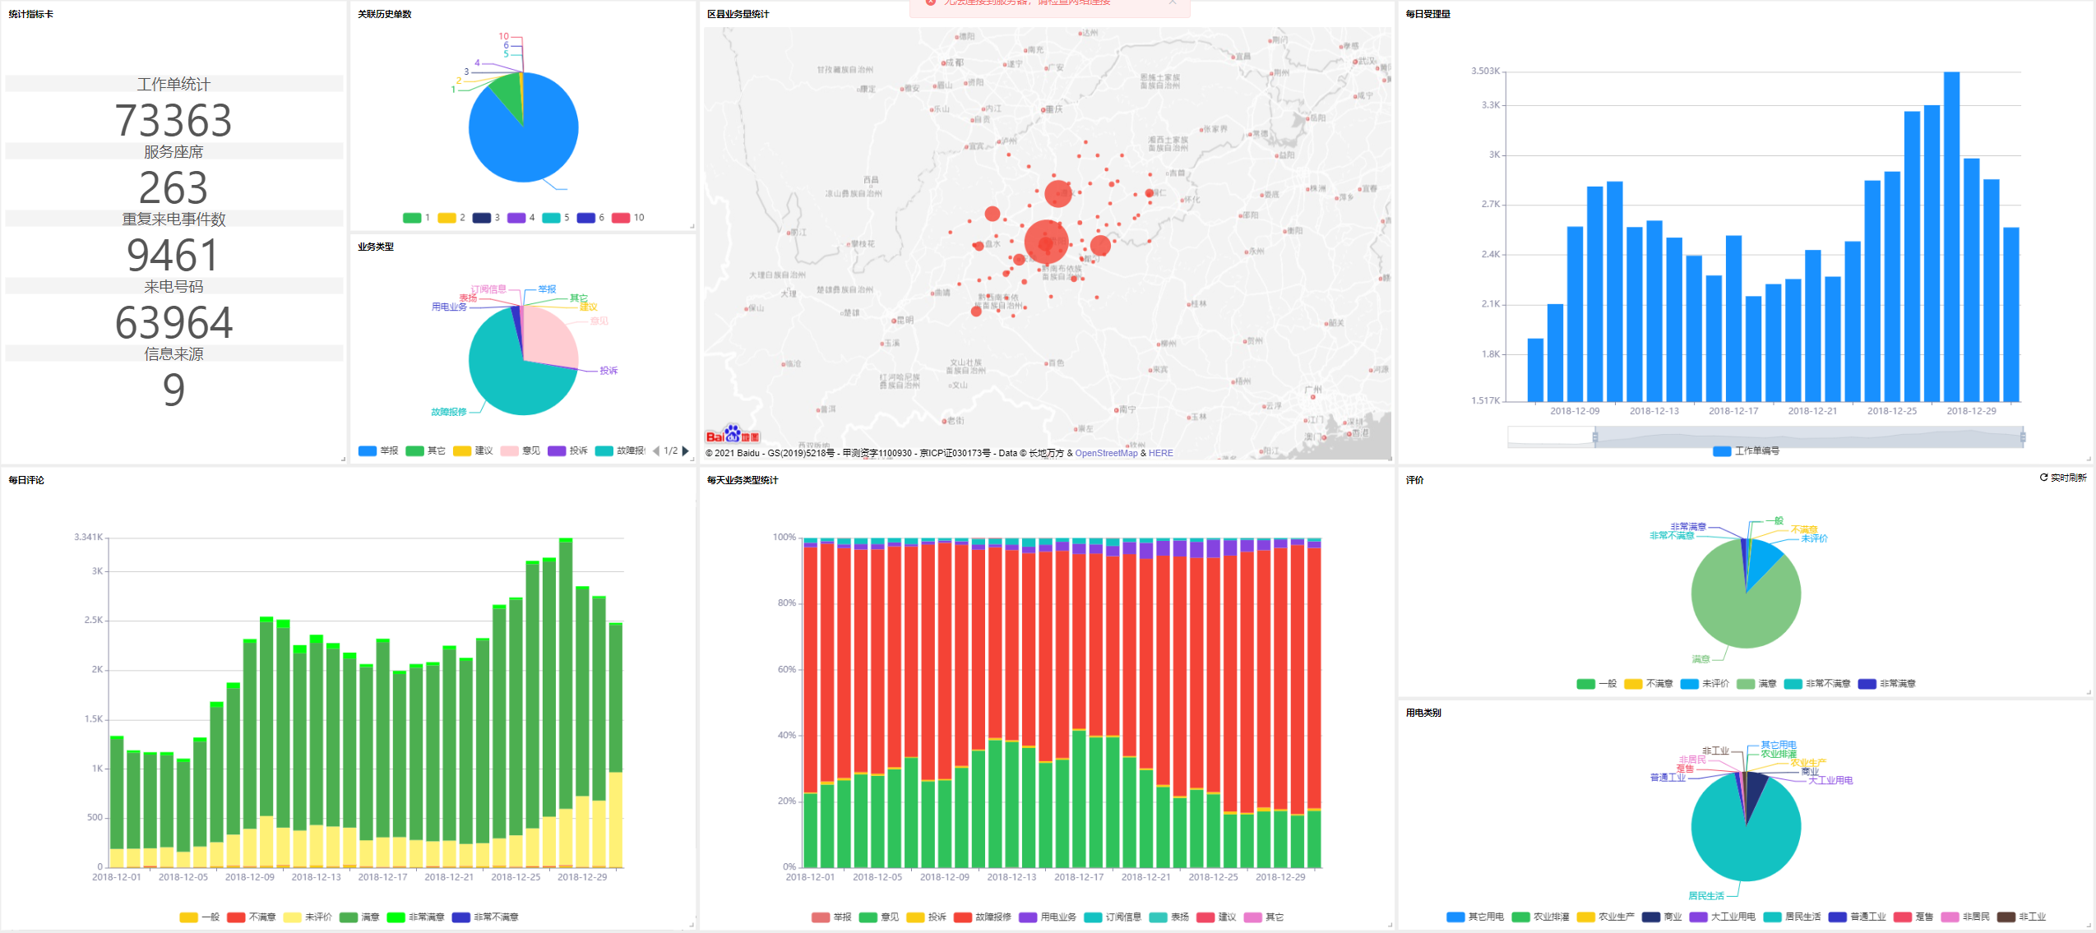This screenshot has height=933, width=2096.
Task: Click the 实时刷新 refresh icon
Action: click(x=2043, y=478)
